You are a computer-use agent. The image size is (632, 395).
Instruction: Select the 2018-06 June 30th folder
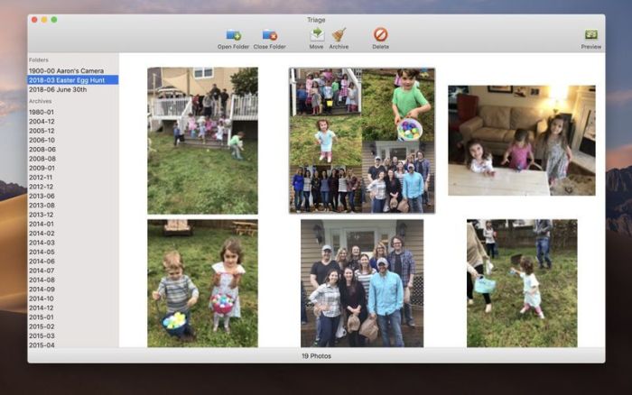coord(73,89)
